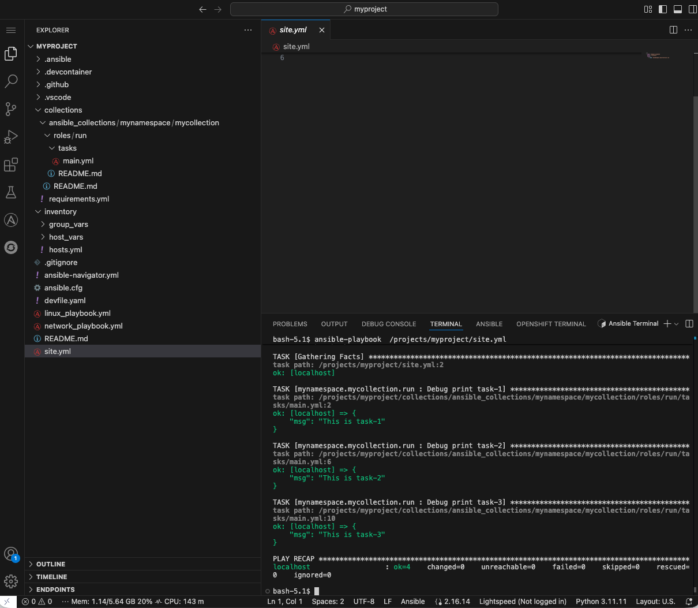Image resolution: width=698 pixels, height=608 pixels.
Task: Open the Search view
Action: coord(11,81)
